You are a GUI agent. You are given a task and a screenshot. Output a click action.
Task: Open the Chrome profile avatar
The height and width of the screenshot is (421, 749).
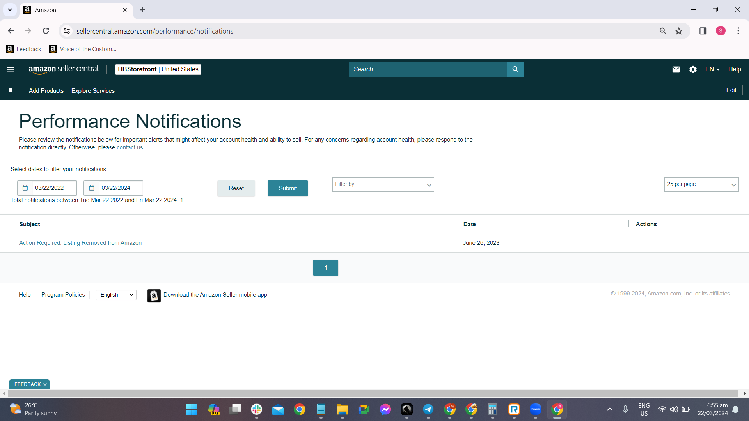pyautogui.click(x=721, y=31)
